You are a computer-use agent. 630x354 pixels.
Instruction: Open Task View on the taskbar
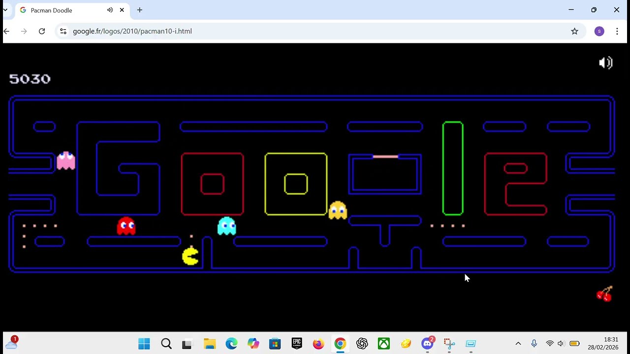pyautogui.click(x=187, y=344)
